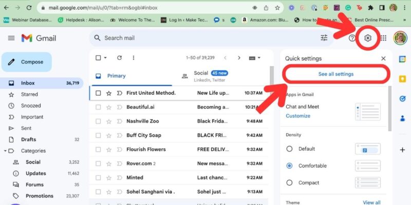Click the Gmail logo
Viewport: 411px width, 205px height.
(x=39, y=38)
